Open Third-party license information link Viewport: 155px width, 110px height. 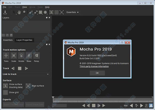point(94,67)
